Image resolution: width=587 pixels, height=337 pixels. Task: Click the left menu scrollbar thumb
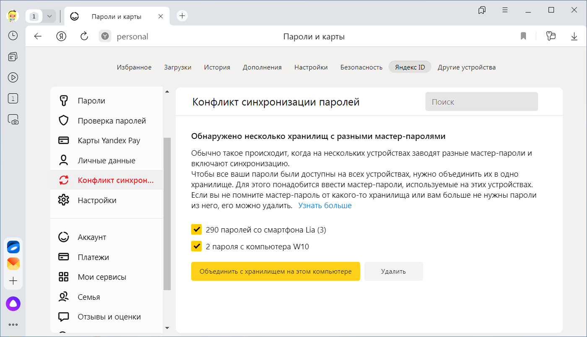(167, 214)
